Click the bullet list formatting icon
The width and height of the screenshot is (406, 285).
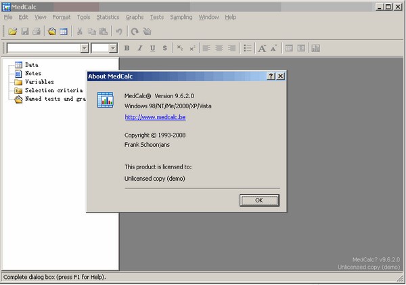(248, 48)
